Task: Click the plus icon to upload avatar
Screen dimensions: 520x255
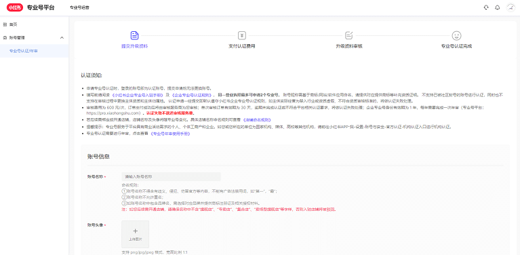Action: tap(135, 231)
